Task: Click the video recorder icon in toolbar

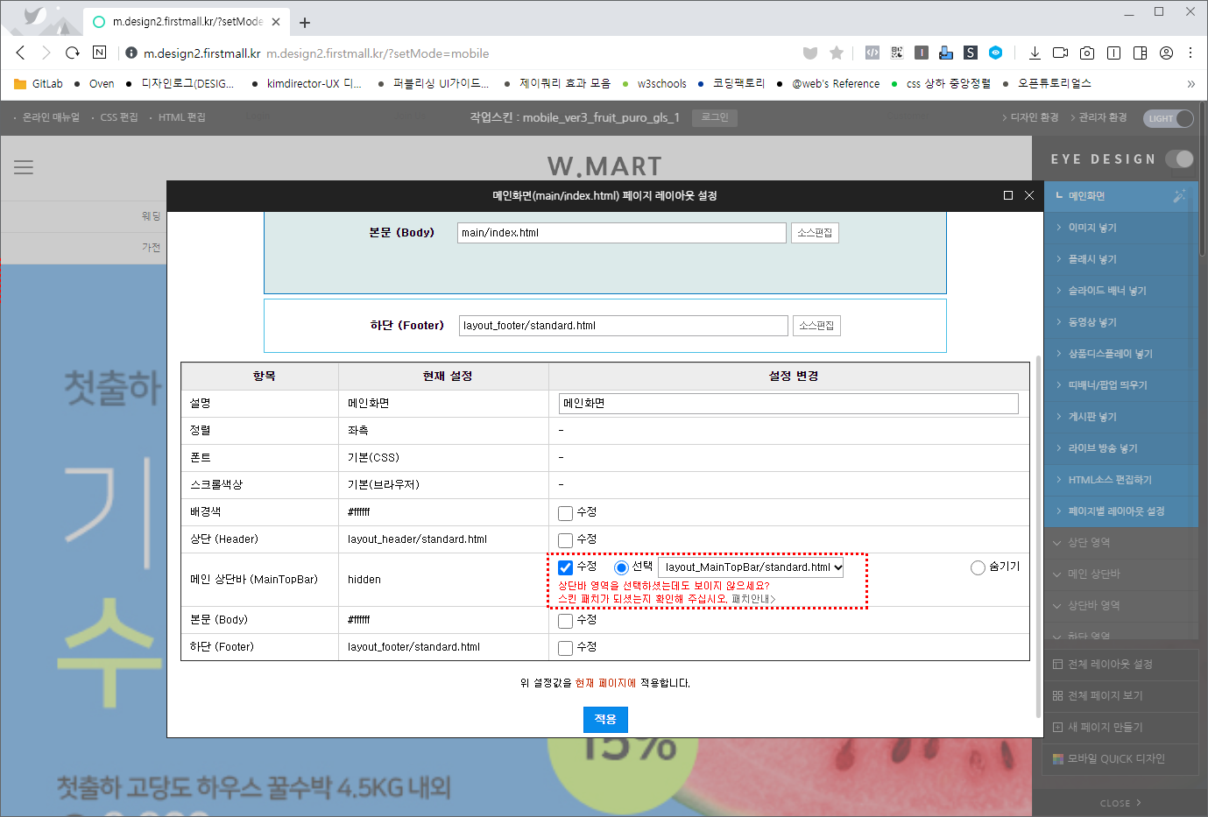Action: click(1060, 53)
